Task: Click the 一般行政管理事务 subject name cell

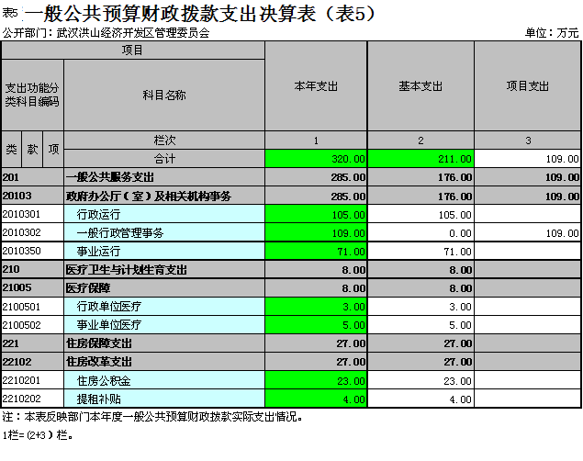Action: coord(163,232)
